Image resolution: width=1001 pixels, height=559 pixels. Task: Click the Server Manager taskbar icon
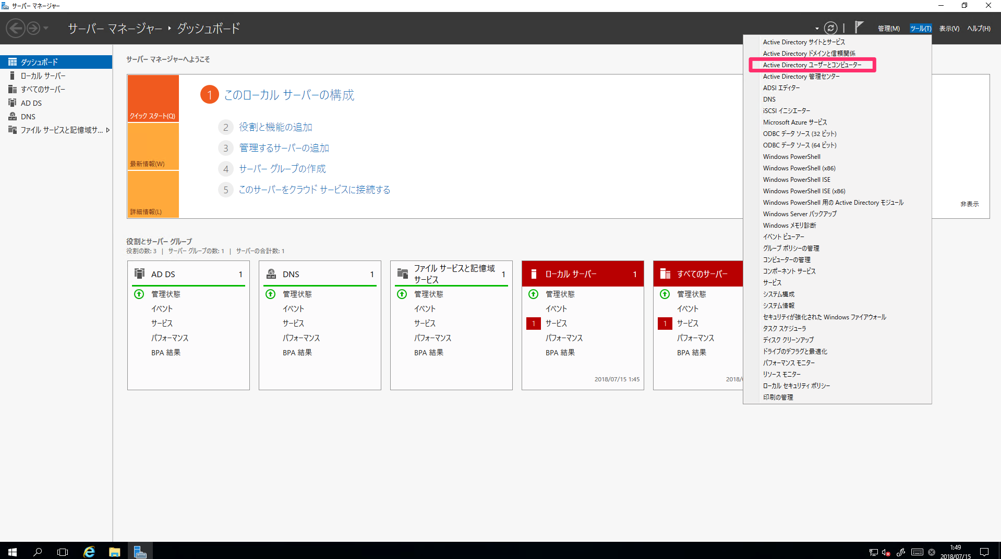[140, 552]
